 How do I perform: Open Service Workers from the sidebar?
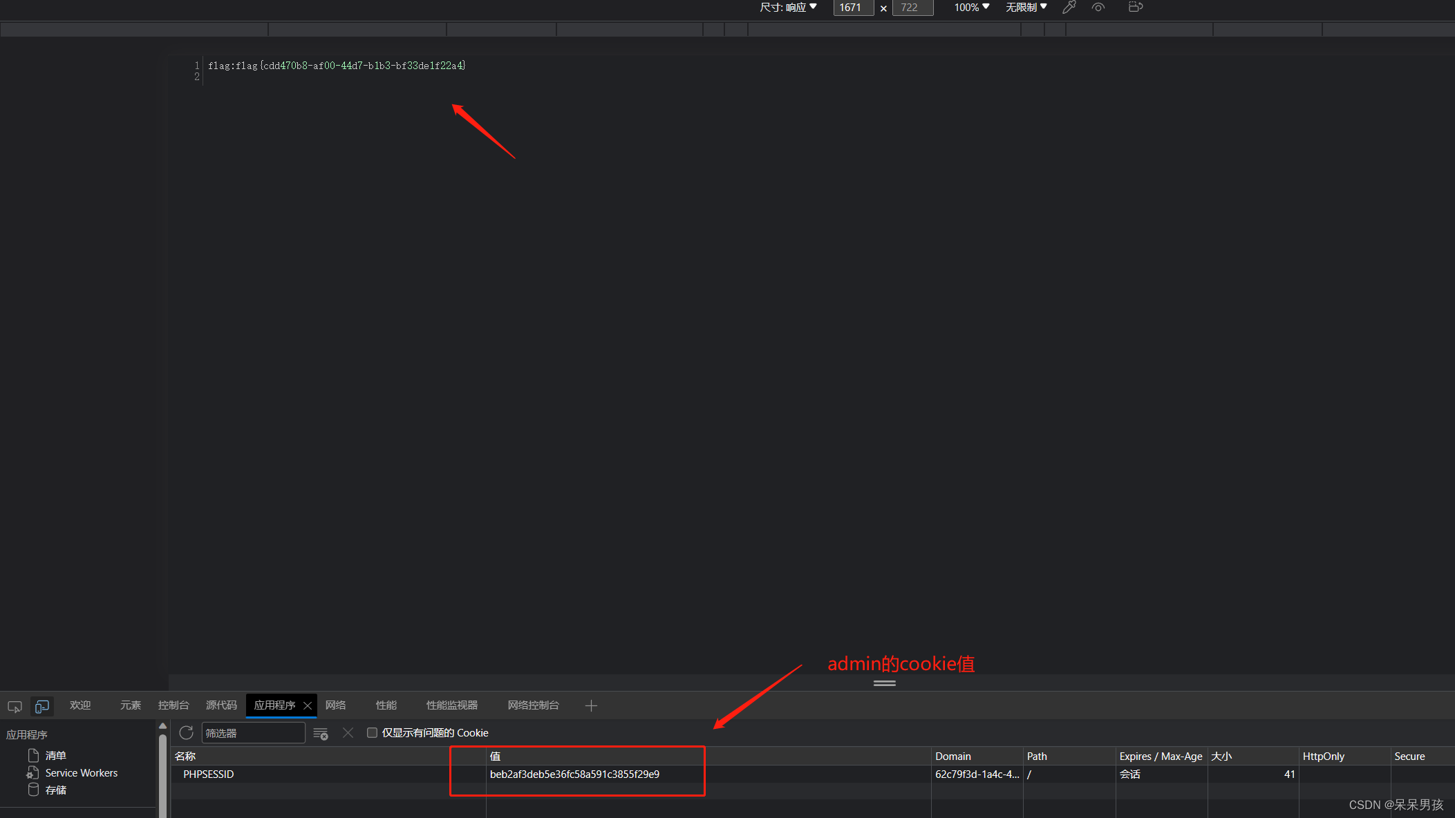(x=81, y=772)
